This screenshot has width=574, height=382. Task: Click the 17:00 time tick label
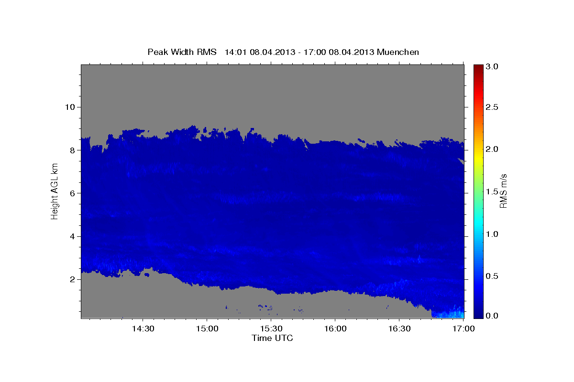(463, 329)
